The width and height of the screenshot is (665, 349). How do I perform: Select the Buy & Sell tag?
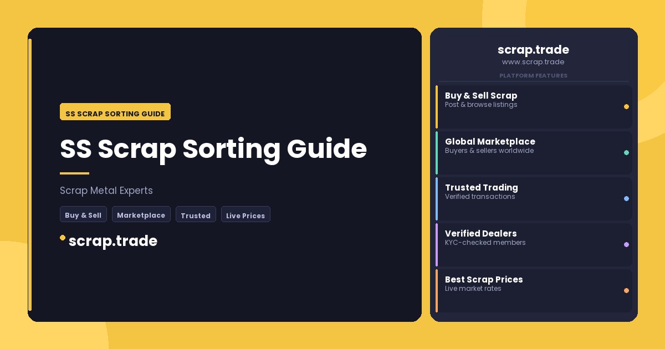tap(83, 214)
